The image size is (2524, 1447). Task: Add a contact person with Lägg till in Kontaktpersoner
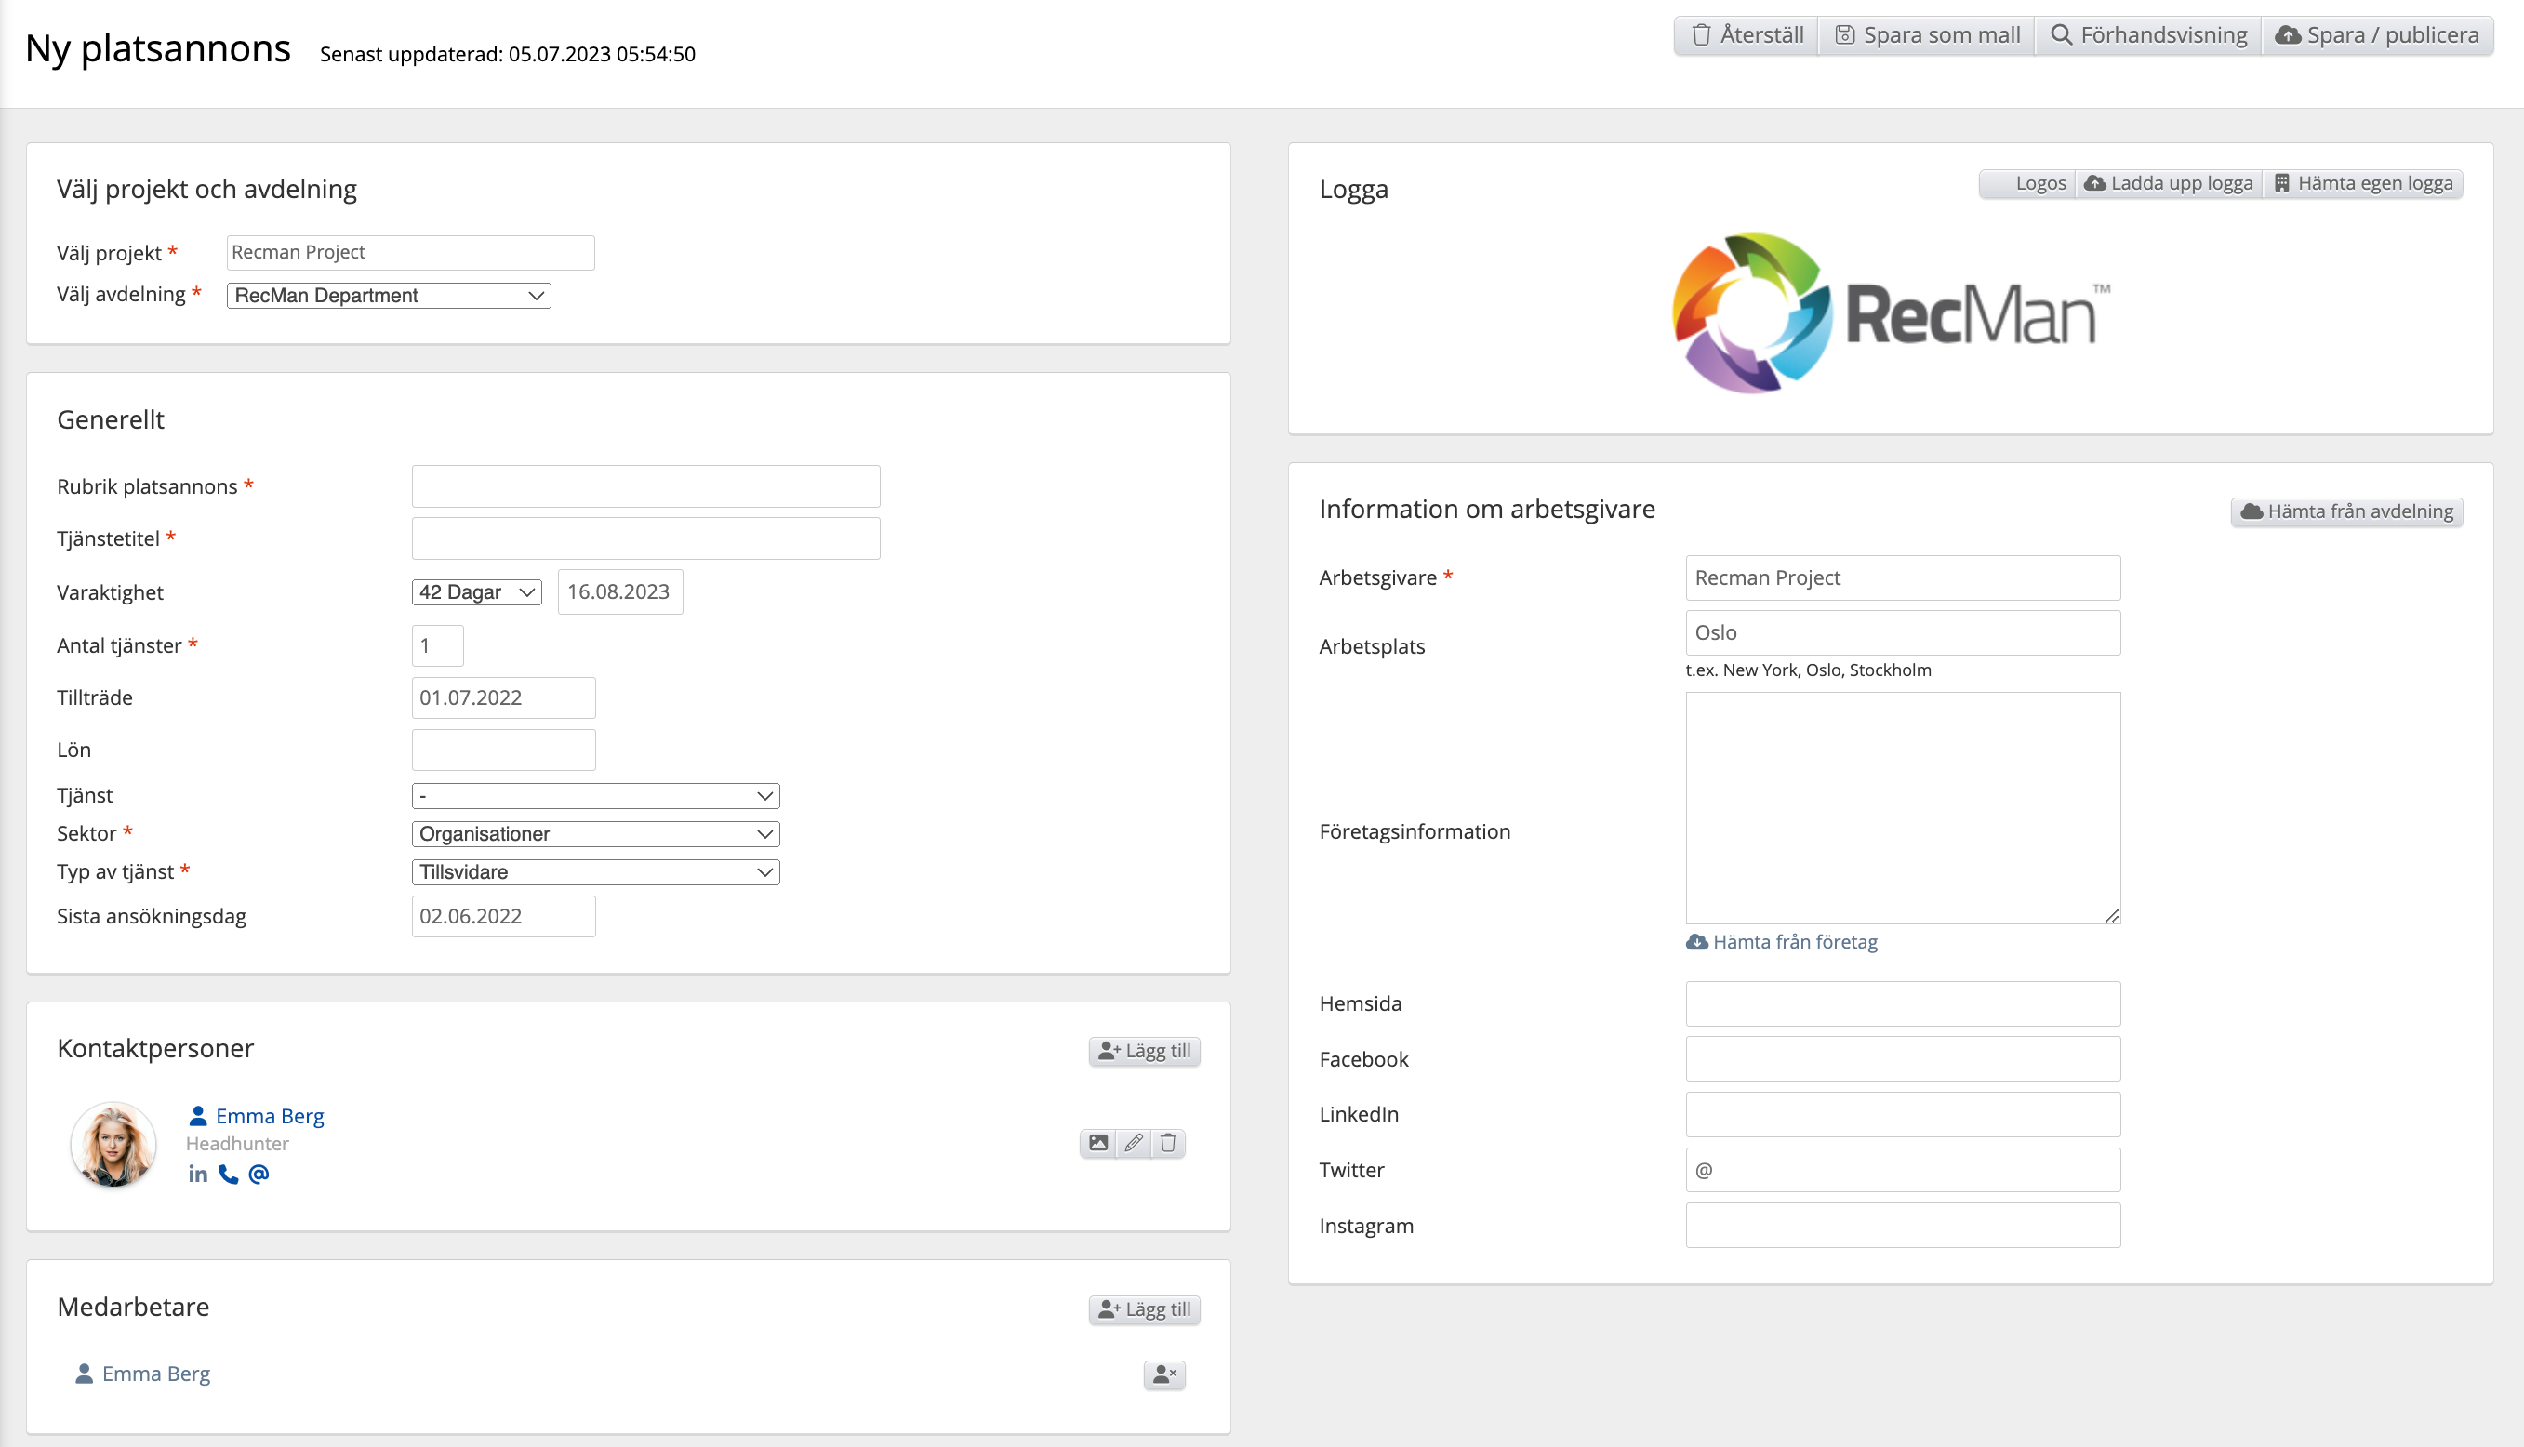pos(1145,1051)
